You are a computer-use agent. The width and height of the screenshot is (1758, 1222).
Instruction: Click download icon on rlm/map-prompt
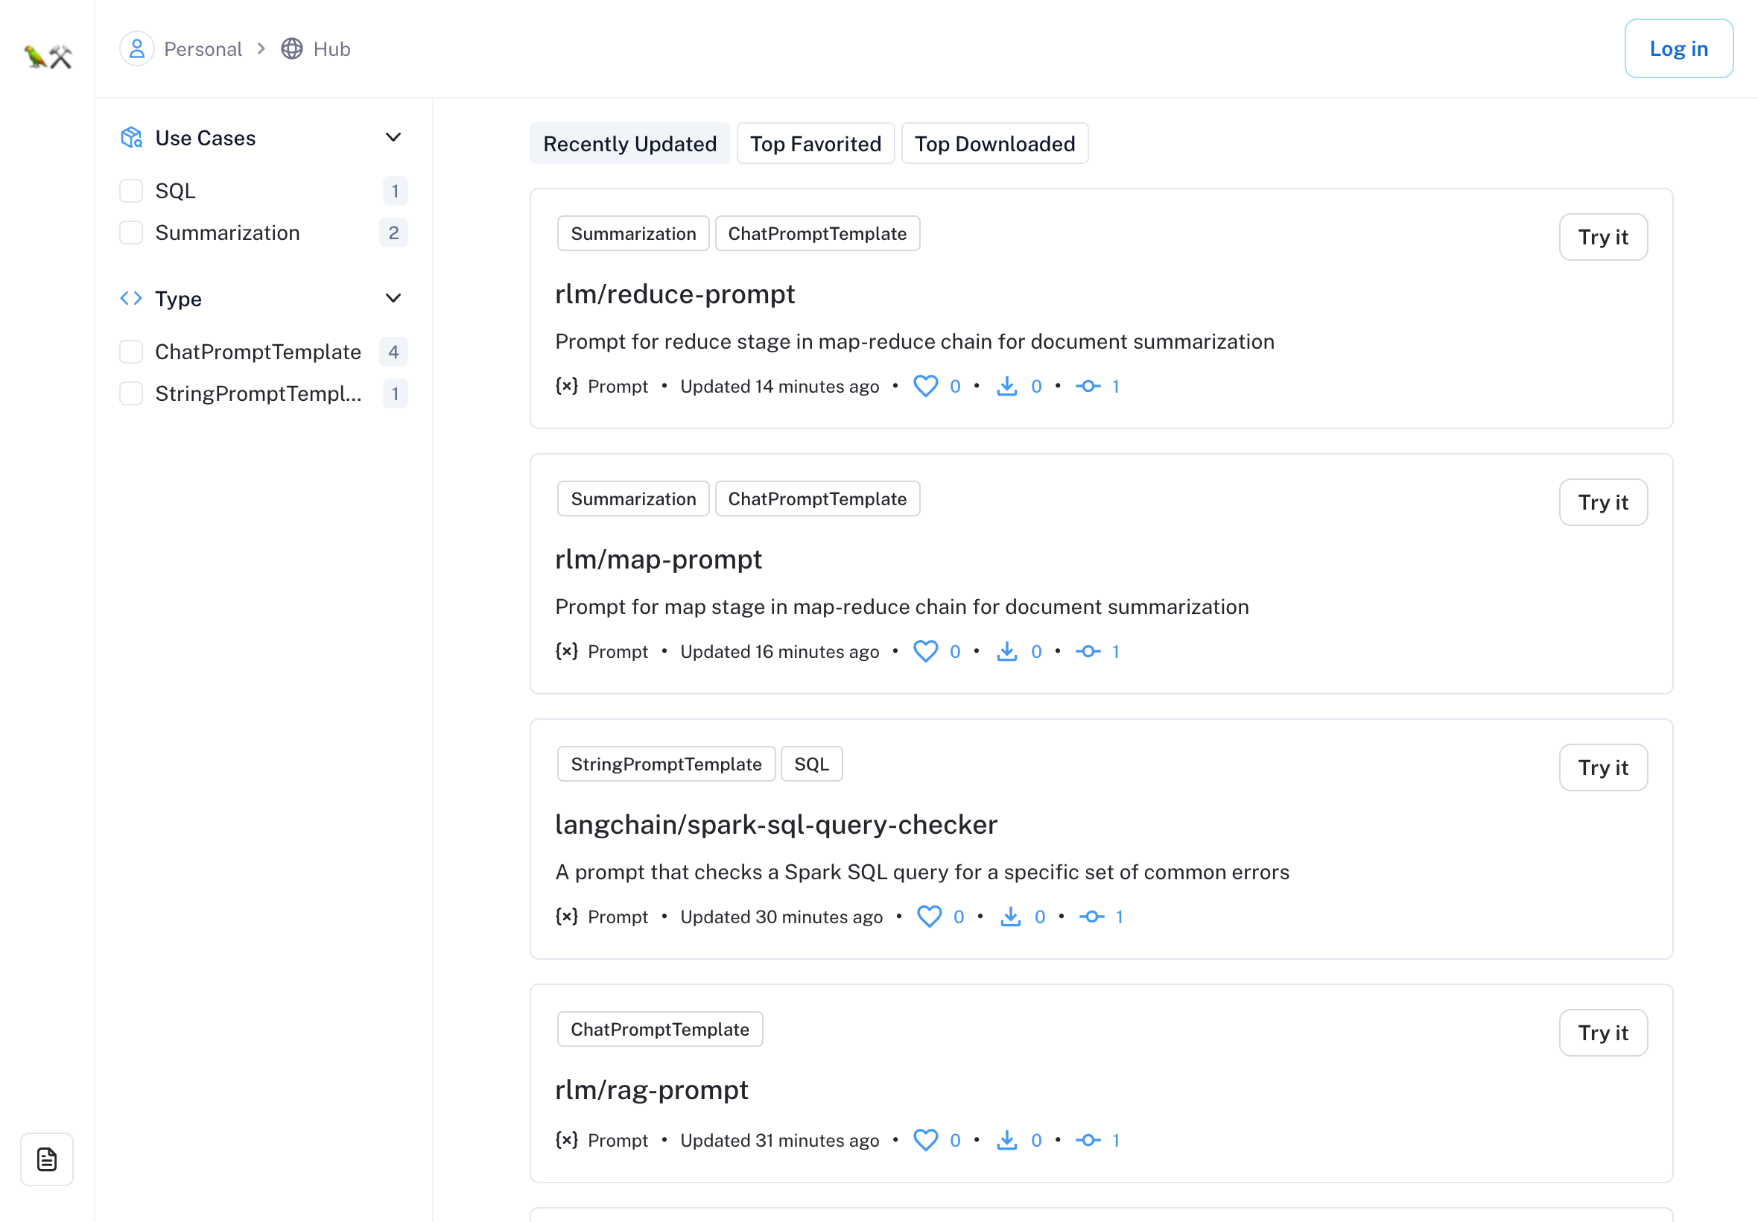point(1007,651)
